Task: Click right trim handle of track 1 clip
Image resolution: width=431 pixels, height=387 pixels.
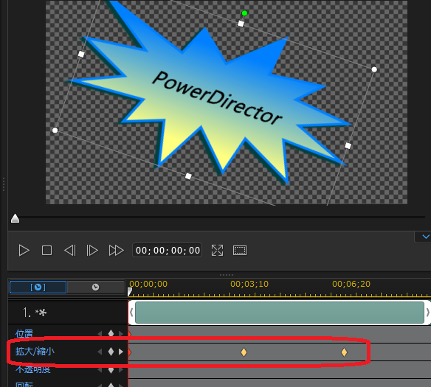Action: tap(428, 313)
